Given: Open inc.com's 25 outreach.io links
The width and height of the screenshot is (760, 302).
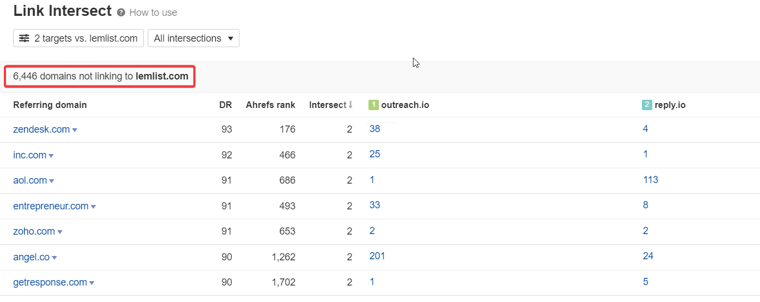Looking at the screenshot, I should click(375, 154).
